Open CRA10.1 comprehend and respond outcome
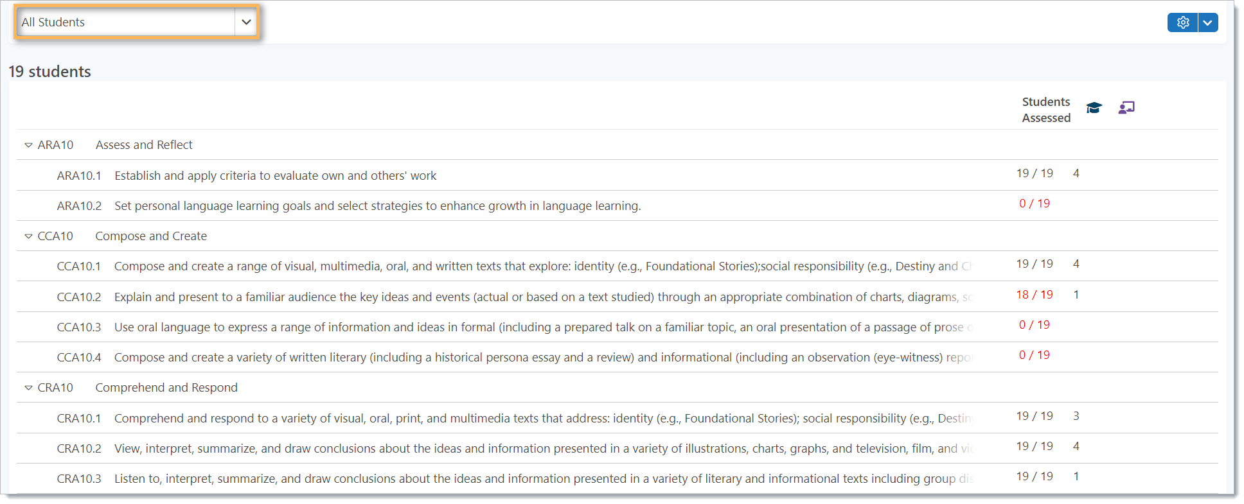Image resolution: width=1244 pixels, height=504 pixels. coord(617,418)
